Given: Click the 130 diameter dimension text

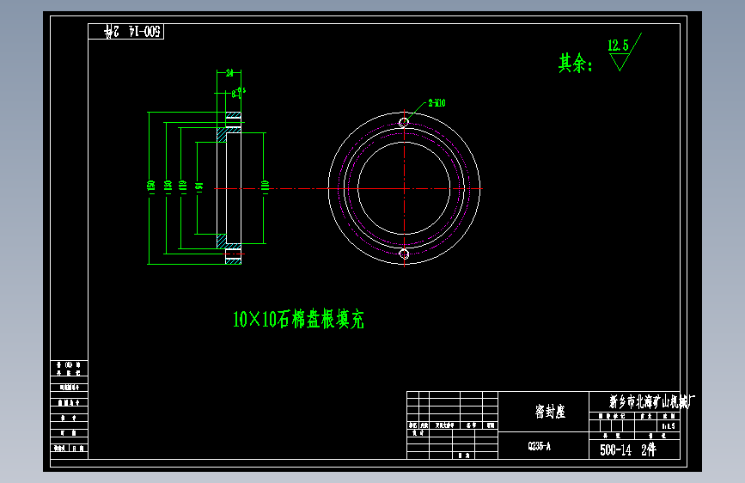Looking at the screenshot, I should coord(168,186).
